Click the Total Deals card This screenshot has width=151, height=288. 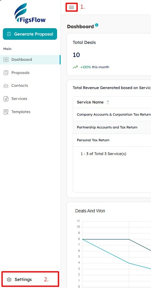[x=109, y=54]
